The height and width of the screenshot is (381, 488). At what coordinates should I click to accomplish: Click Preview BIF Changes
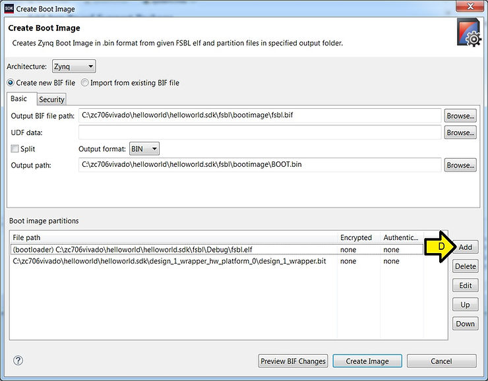(x=293, y=361)
